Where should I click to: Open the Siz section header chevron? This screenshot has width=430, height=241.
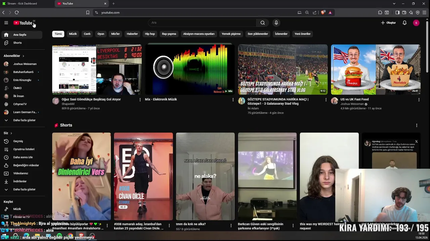point(11,133)
